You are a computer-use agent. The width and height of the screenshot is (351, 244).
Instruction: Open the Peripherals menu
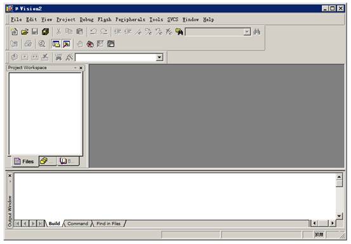coord(130,20)
